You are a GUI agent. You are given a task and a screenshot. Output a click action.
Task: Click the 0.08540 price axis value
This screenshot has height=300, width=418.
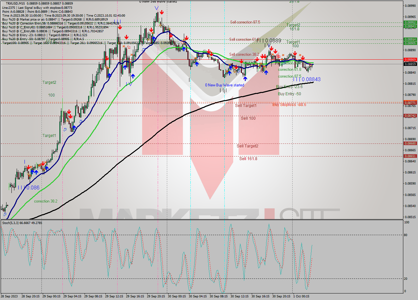click(410, 206)
